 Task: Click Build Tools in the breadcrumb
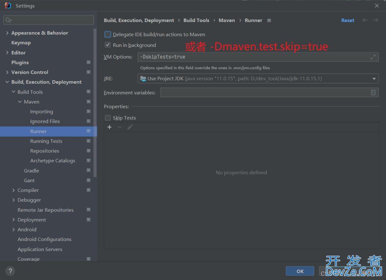196,20
